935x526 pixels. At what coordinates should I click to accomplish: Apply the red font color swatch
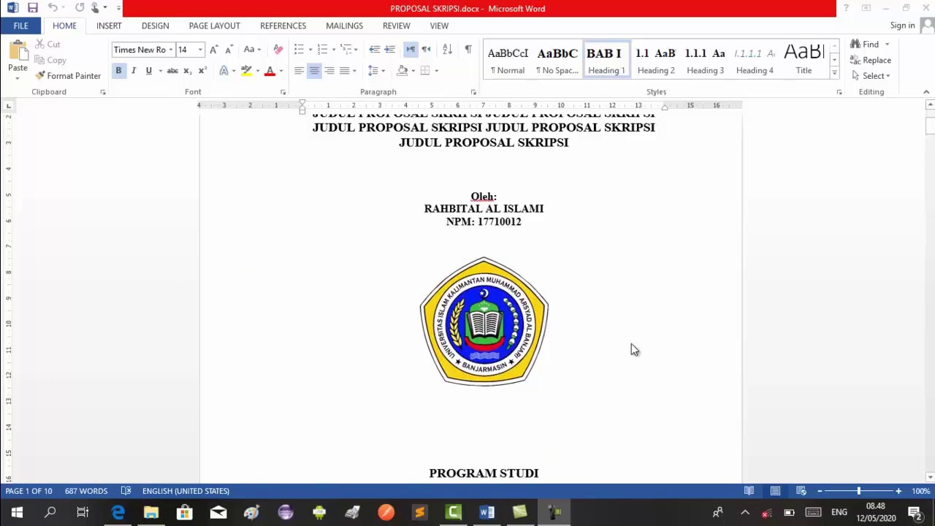point(270,71)
